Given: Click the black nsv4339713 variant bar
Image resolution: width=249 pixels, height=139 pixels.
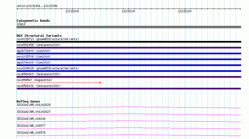Looking at the screenshot, I should pyautogui.click(x=129, y=42).
